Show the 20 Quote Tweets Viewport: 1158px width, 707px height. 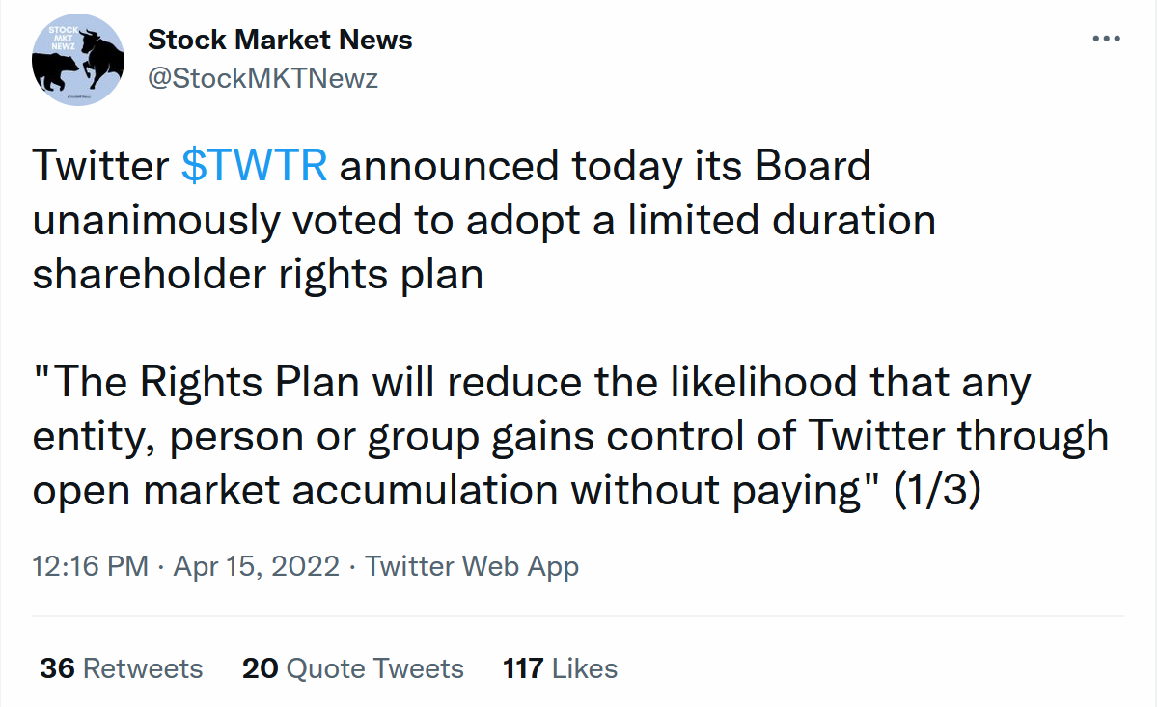point(353,668)
